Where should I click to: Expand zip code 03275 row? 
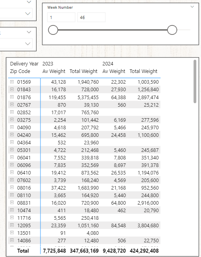pyautogui.click(x=12, y=119)
